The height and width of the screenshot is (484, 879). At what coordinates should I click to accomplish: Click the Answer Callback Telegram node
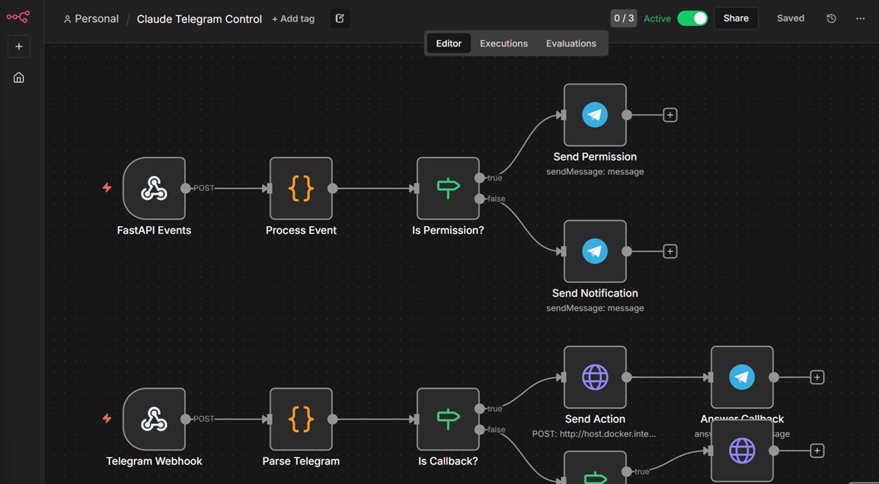742,377
